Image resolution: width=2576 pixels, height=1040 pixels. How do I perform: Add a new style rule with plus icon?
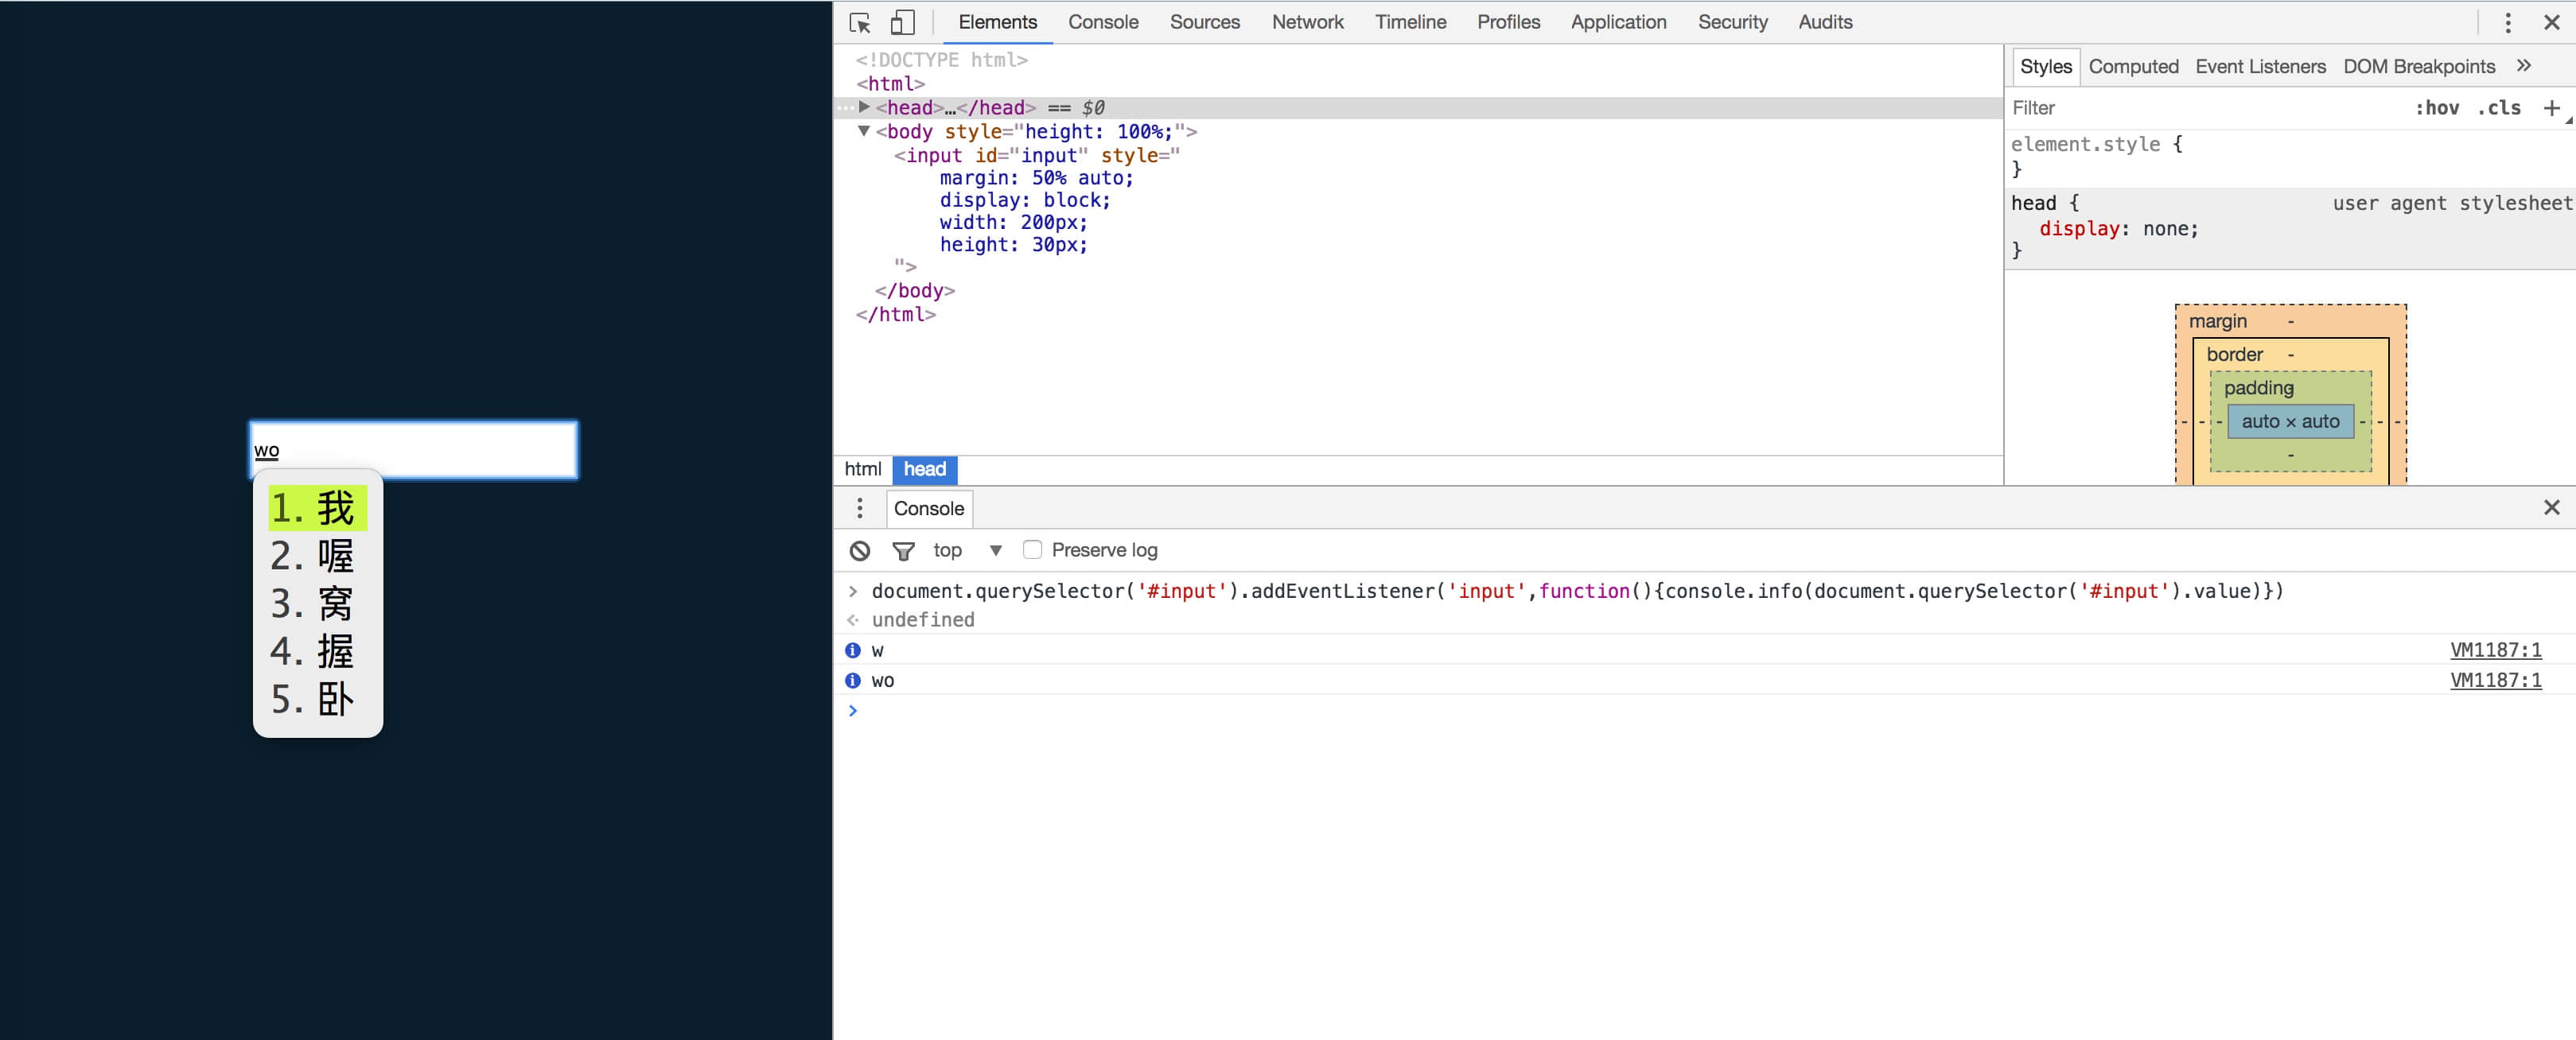[2551, 108]
